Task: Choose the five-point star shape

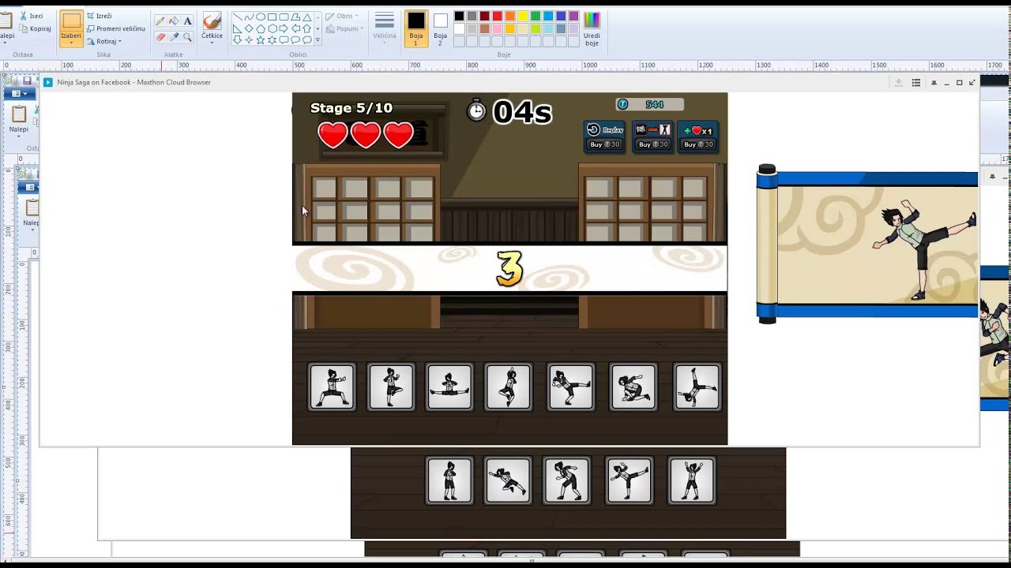Action: tap(261, 40)
